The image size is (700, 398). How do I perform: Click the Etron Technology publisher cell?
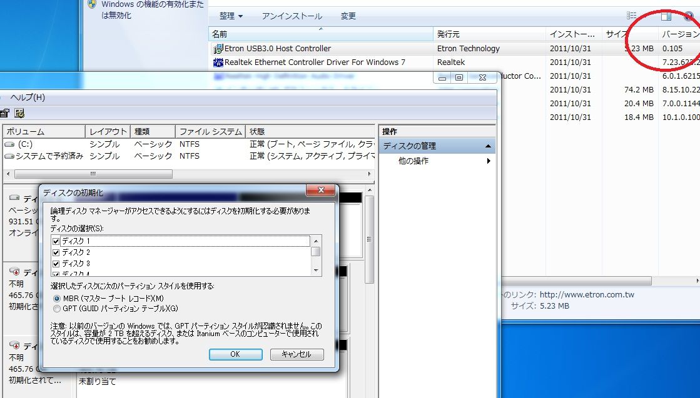point(469,49)
